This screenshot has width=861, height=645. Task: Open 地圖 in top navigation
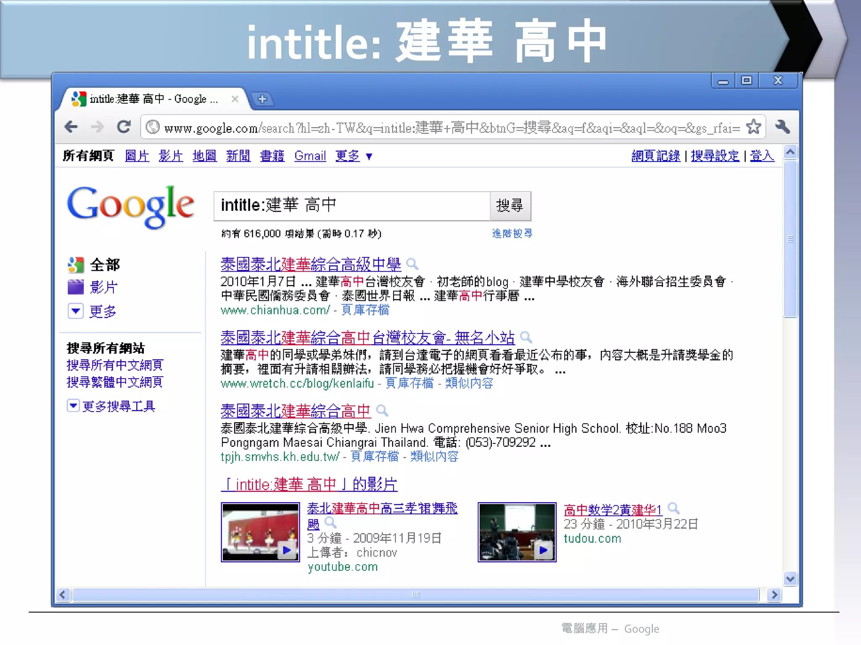click(x=205, y=156)
